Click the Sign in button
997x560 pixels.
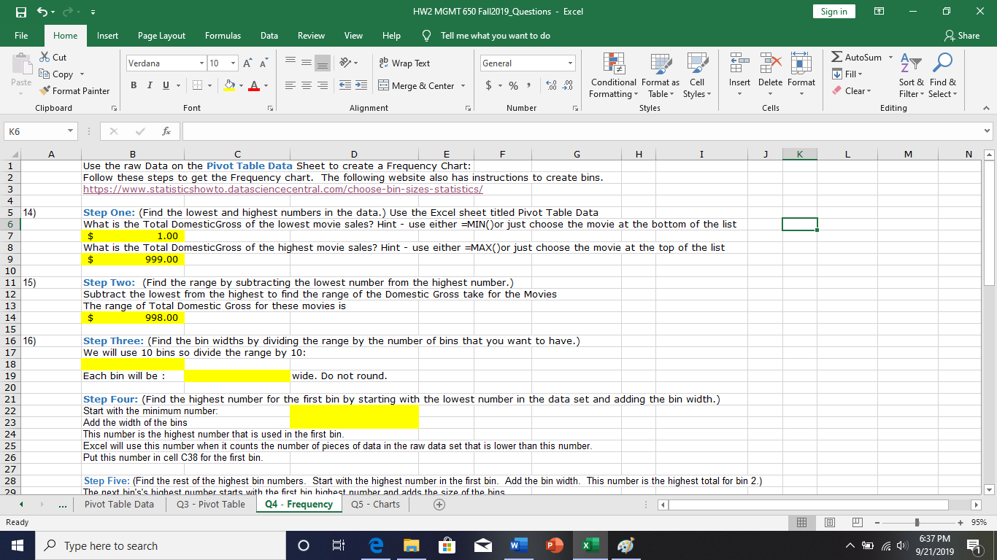click(834, 12)
